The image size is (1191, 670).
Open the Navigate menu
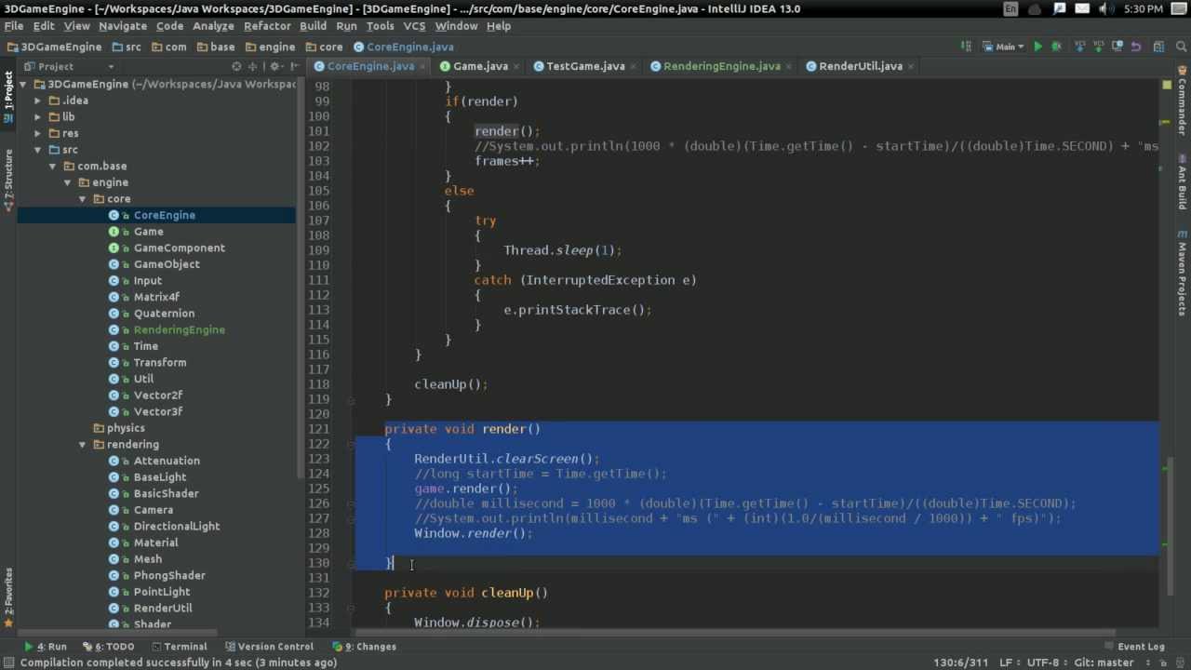[122, 26]
